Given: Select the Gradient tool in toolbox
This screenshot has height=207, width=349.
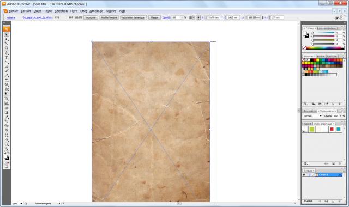Looking at the screenshot, I should (7, 113).
